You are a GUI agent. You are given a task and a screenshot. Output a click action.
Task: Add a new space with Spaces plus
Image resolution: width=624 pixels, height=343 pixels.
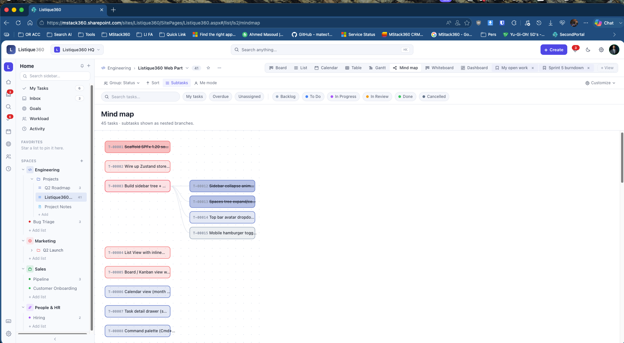click(82, 161)
